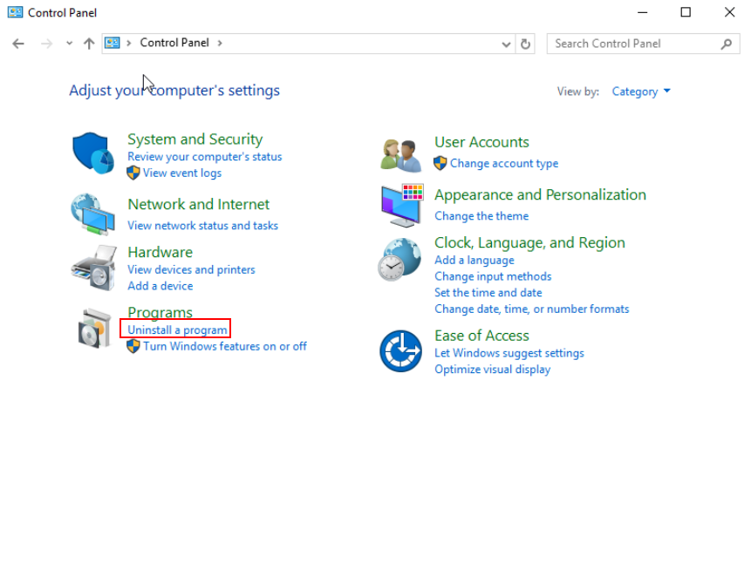Viewport: 751px width, 564px height.
Task: Select the Control Panel breadcrumb
Action: coord(174,43)
